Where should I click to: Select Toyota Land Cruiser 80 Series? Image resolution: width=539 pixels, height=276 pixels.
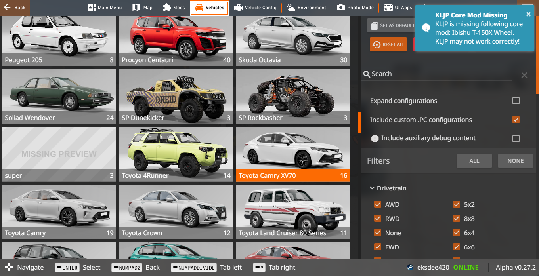click(x=293, y=212)
